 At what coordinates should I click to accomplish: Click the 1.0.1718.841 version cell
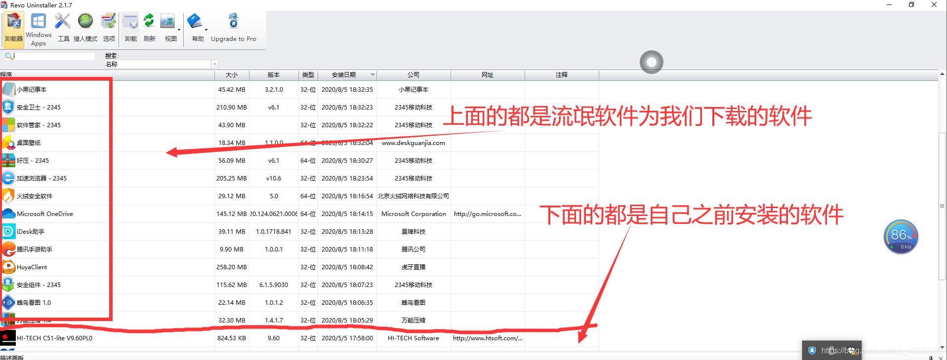pos(274,232)
